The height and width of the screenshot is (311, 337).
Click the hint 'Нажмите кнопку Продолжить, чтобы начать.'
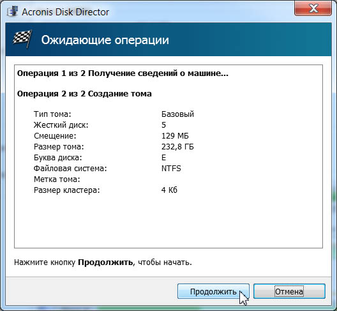coord(103,262)
